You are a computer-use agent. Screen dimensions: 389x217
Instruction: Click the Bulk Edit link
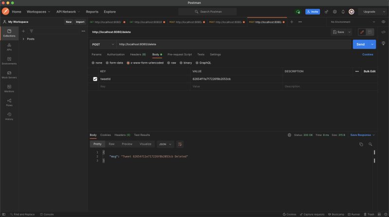pyautogui.click(x=370, y=71)
